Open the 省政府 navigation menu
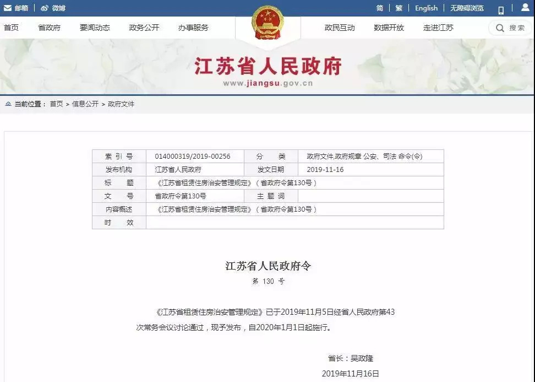Image resolution: width=535 pixels, height=382 pixels. click(49, 28)
